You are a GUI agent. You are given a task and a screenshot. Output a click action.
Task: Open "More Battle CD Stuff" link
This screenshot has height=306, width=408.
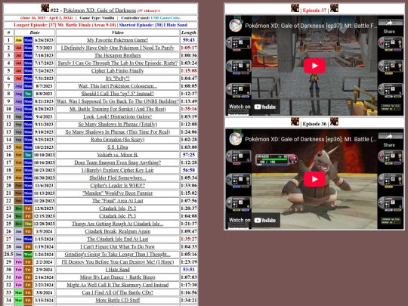(118, 300)
